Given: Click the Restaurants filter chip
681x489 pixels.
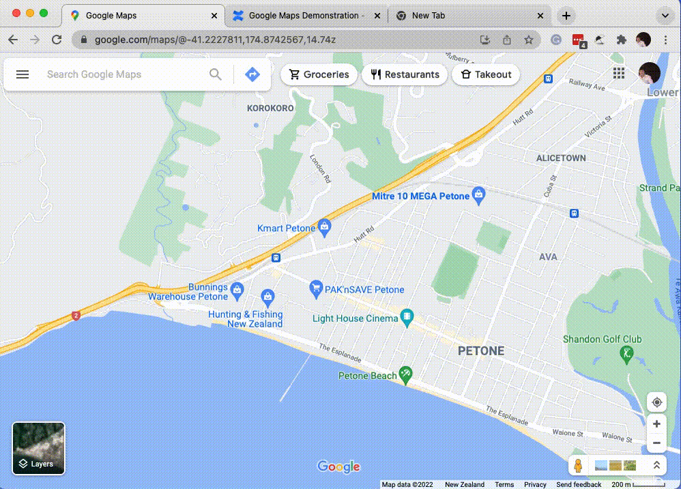Looking at the screenshot, I should 405,74.
